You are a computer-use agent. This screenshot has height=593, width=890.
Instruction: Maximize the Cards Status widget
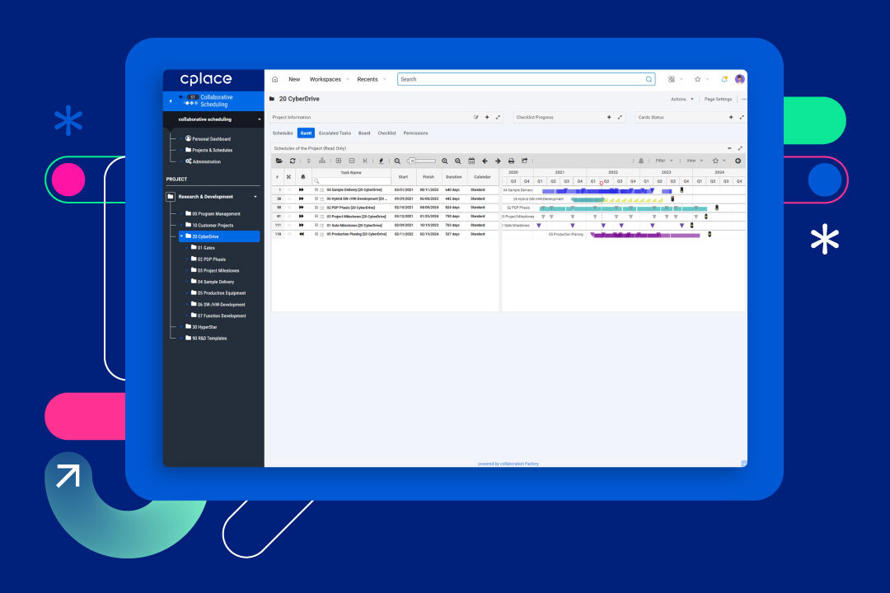742,118
